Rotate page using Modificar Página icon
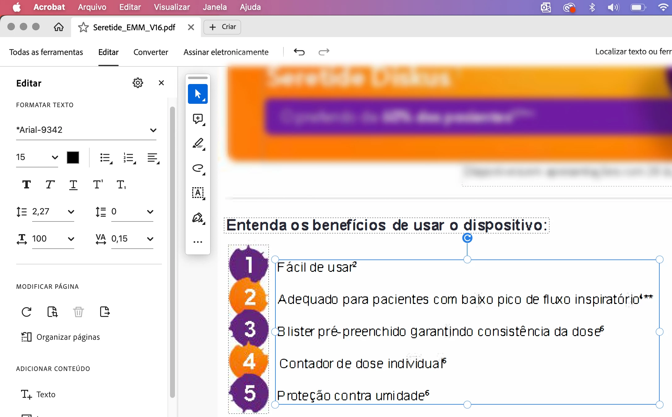Screen dimensions: 672x417 [x=27, y=312]
